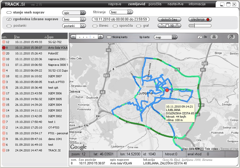This screenshot has width=240, height=168.
Task: Click red sledenje tracking indicator button
Action: point(200,19)
